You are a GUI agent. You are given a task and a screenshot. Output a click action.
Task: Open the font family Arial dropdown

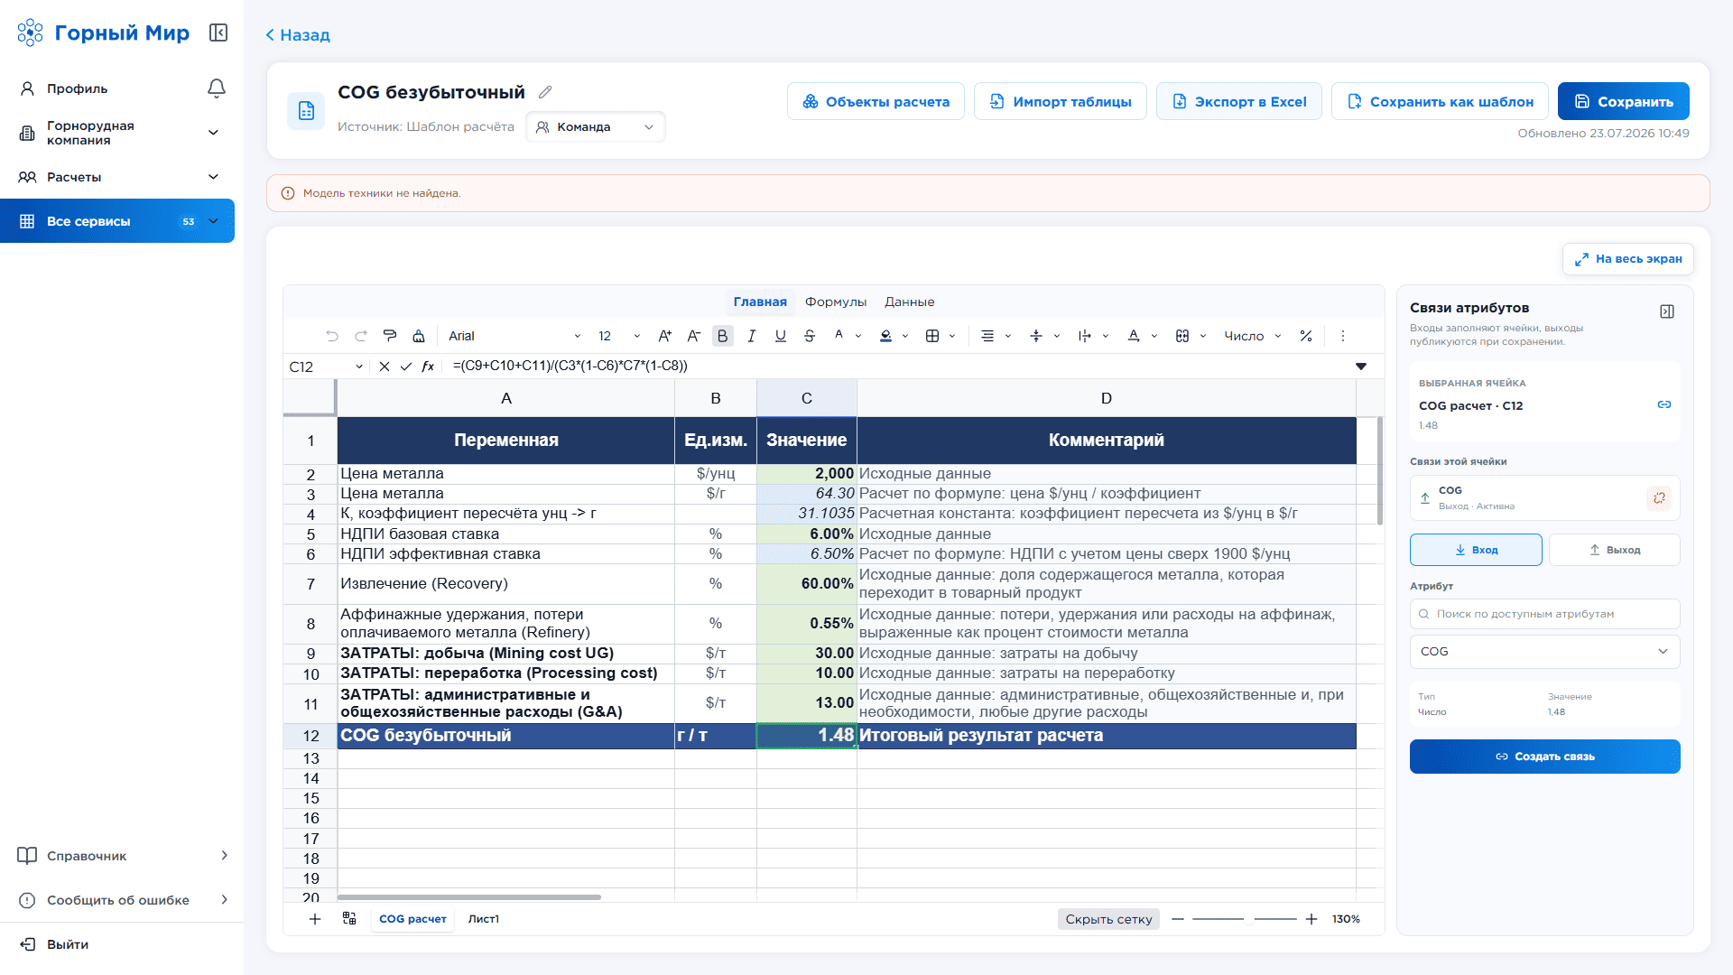[x=514, y=336]
